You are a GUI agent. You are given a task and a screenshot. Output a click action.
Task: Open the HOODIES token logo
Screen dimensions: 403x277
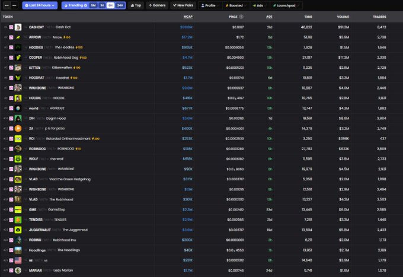coord(18,47)
